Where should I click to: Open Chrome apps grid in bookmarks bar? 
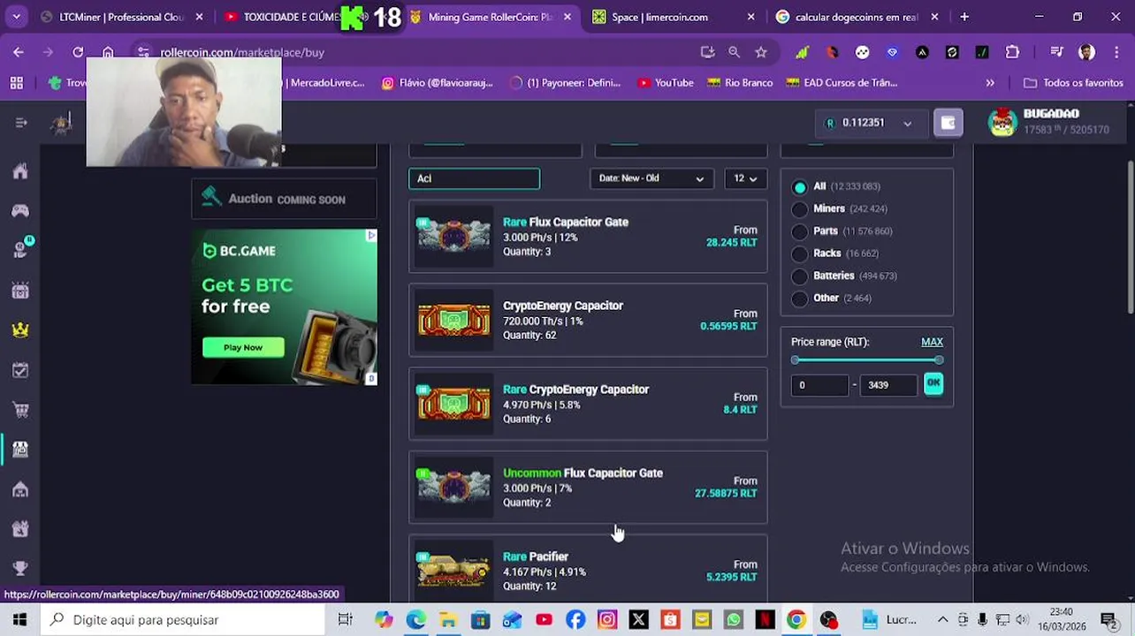pyautogui.click(x=16, y=82)
